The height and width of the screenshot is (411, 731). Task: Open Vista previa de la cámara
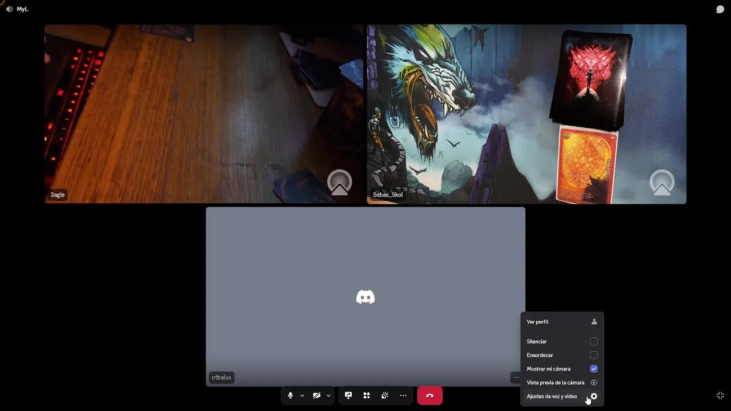pyautogui.click(x=562, y=382)
